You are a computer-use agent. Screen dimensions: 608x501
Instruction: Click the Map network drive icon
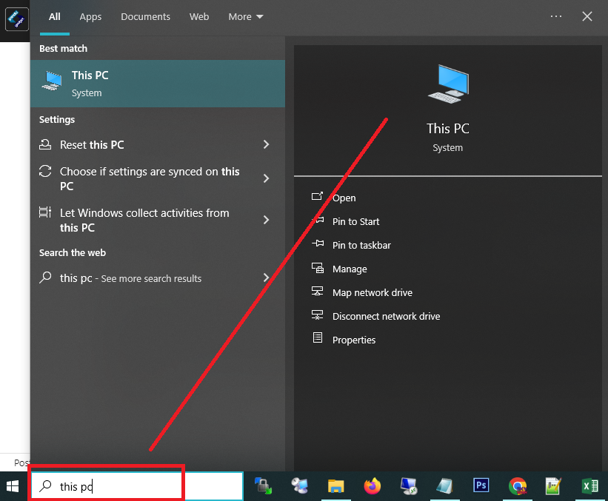(318, 291)
